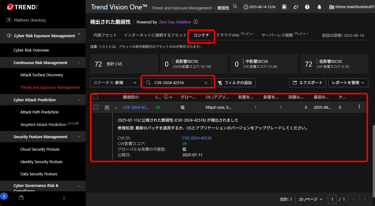Image resolution: width=375 pixels, height=206 pixels.
Task: Open the ステータス: 新規 dropdown
Action: [115, 83]
